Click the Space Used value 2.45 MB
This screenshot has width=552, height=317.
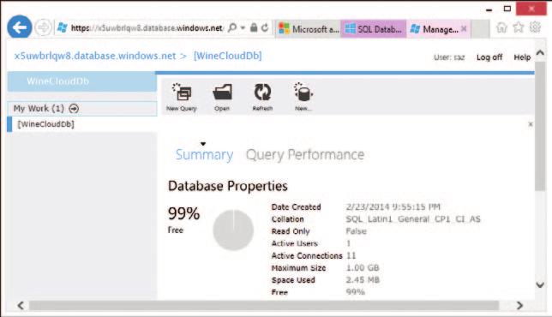click(363, 280)
